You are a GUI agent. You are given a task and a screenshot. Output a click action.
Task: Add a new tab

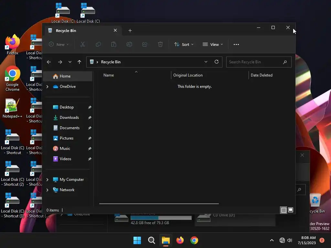130,31
